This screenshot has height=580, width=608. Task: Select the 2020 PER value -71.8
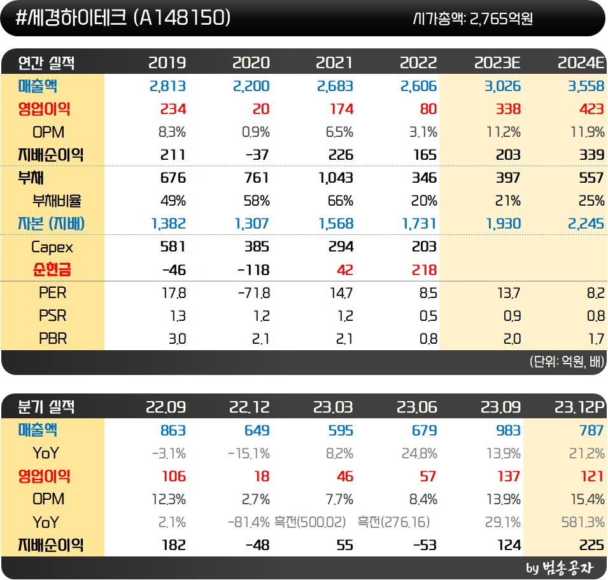click(x=254, y=293)
